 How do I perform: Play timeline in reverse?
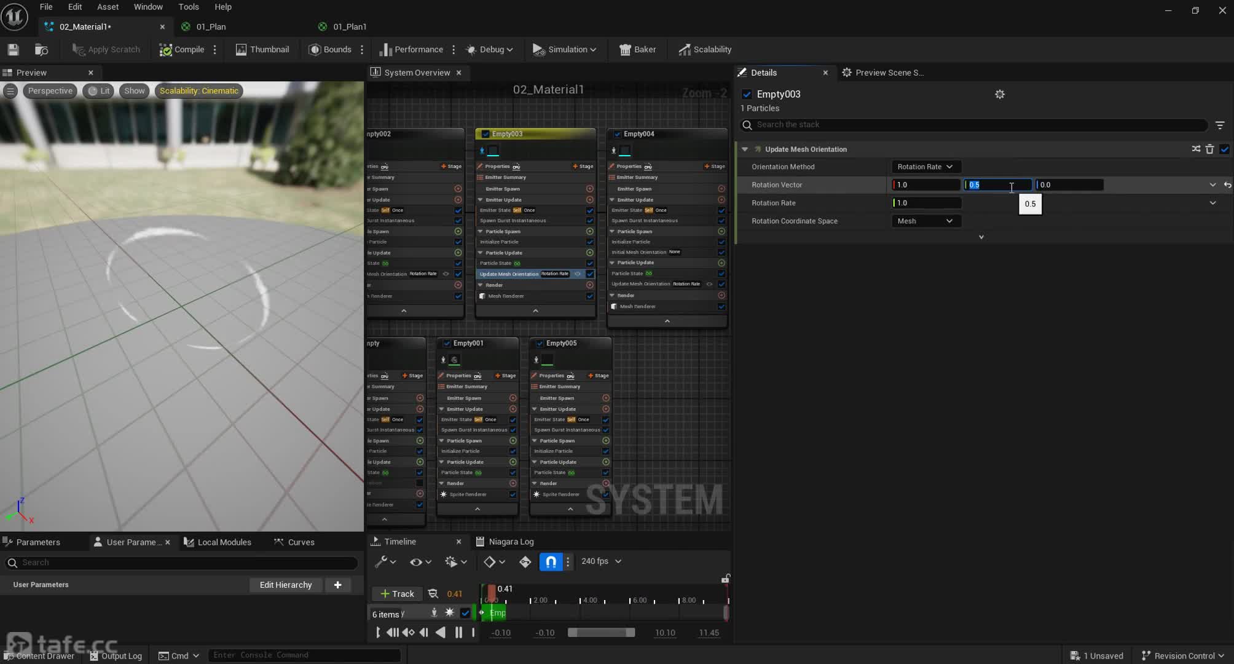tap(441, 633)
